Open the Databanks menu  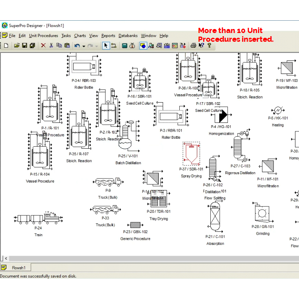(128, 36)
